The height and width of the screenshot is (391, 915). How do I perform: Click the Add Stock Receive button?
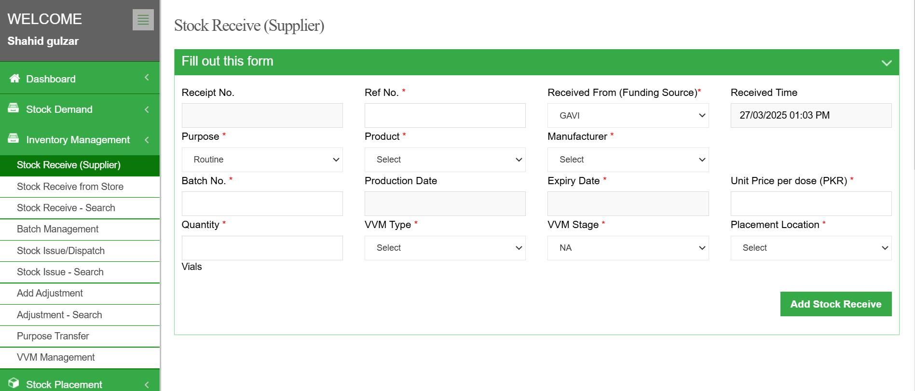pos(835,304)
